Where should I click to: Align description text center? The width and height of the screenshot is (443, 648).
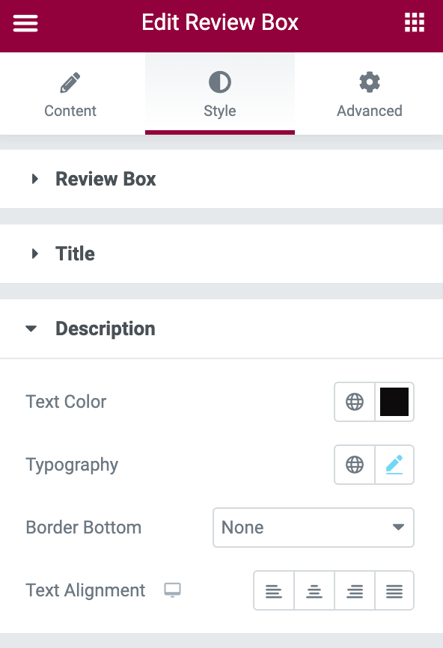(314, 590)
